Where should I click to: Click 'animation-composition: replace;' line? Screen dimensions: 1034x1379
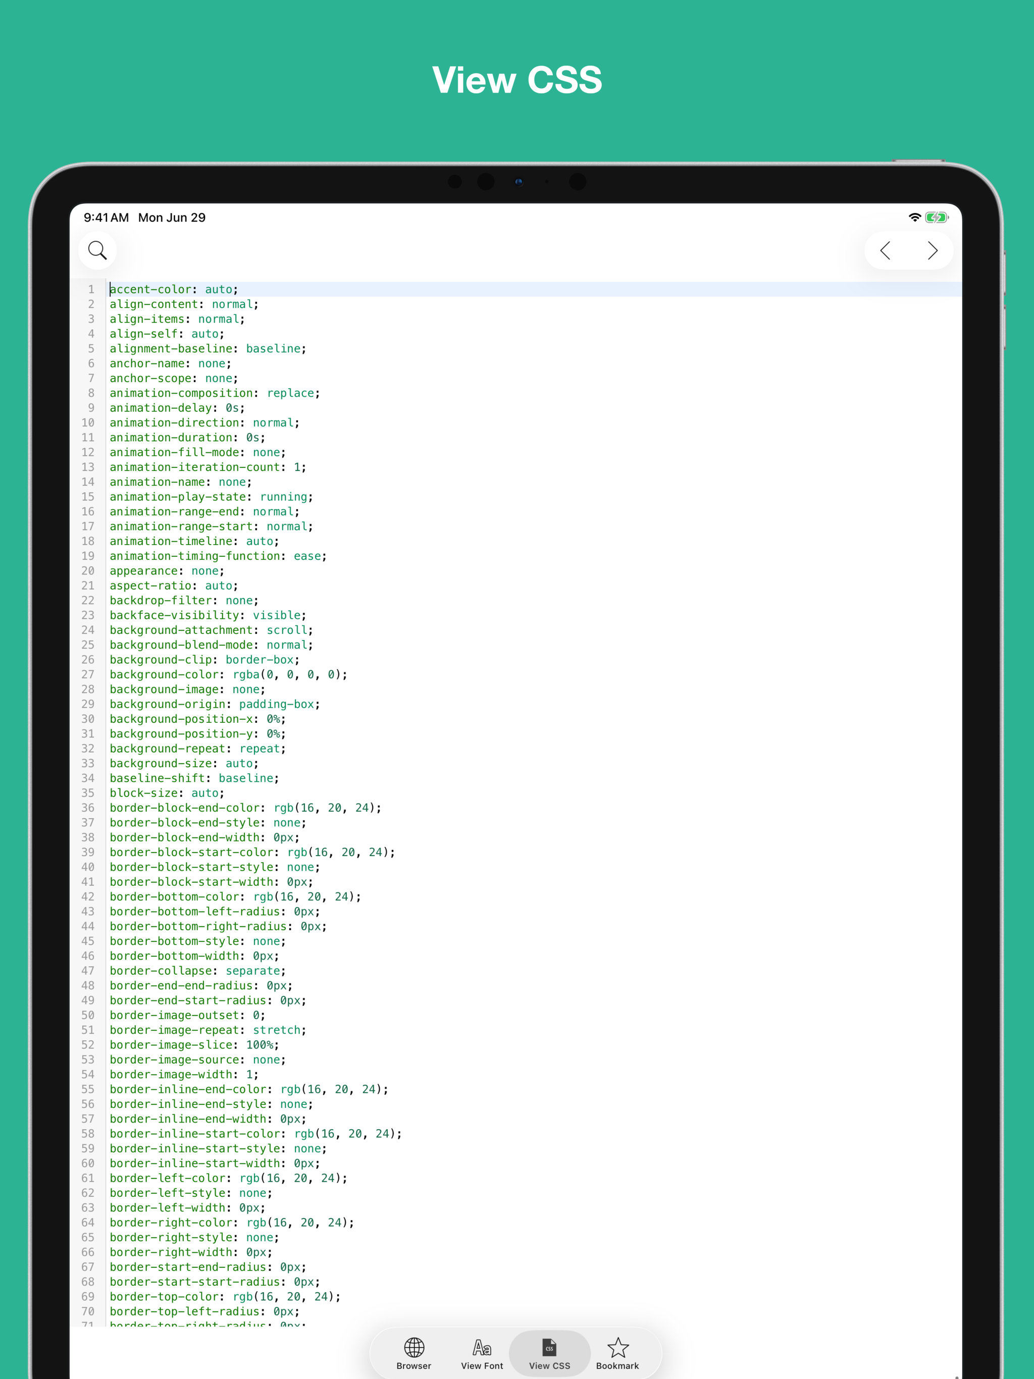215,393
